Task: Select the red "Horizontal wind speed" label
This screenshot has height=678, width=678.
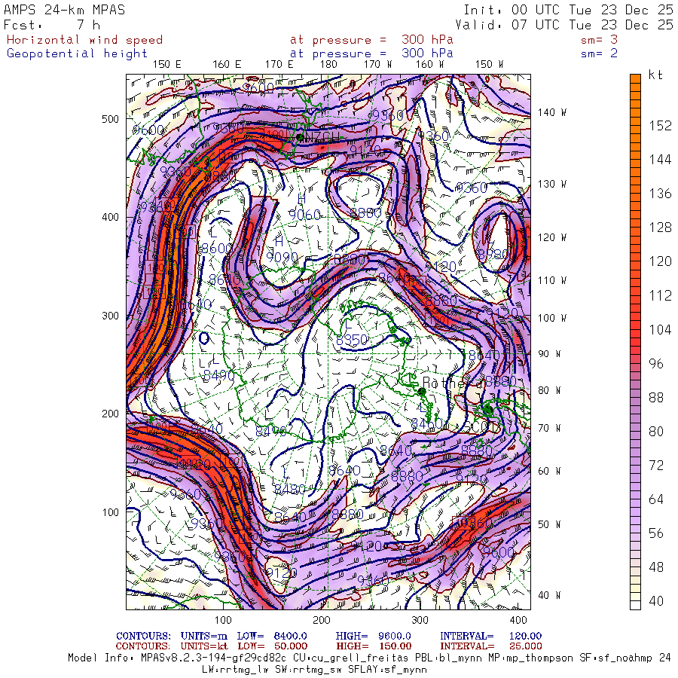Action: click(84, 40)
